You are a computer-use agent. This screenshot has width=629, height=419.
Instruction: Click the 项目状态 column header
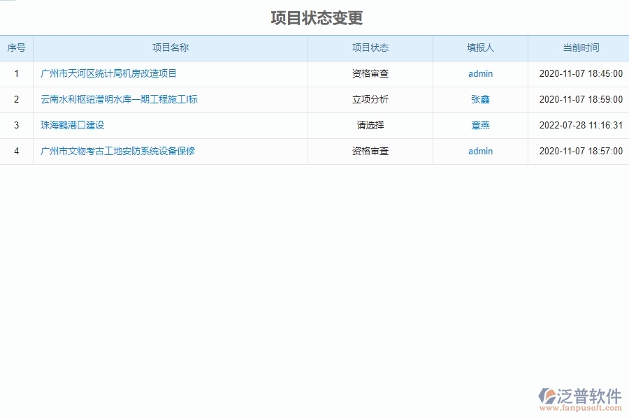[x=370, y=47]
